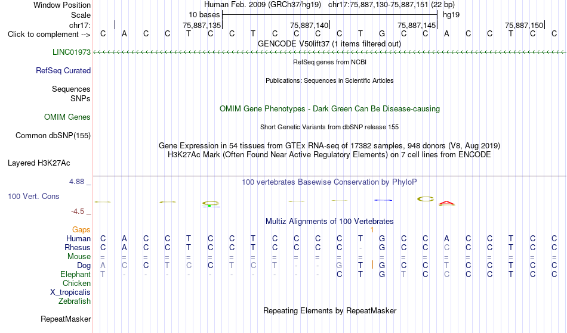Click 'RefSeq genes from NCBI' track title
Viewport: 567px width, 333px height.
[329, 62]
